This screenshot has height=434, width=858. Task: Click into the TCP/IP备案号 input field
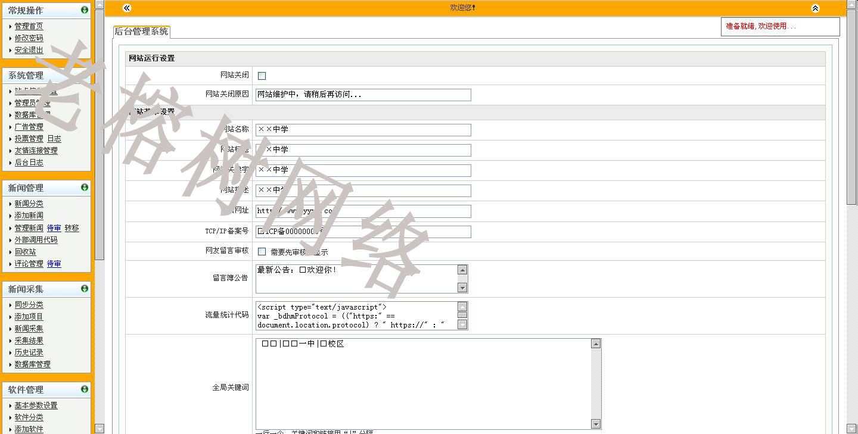(x=363, y=232)
